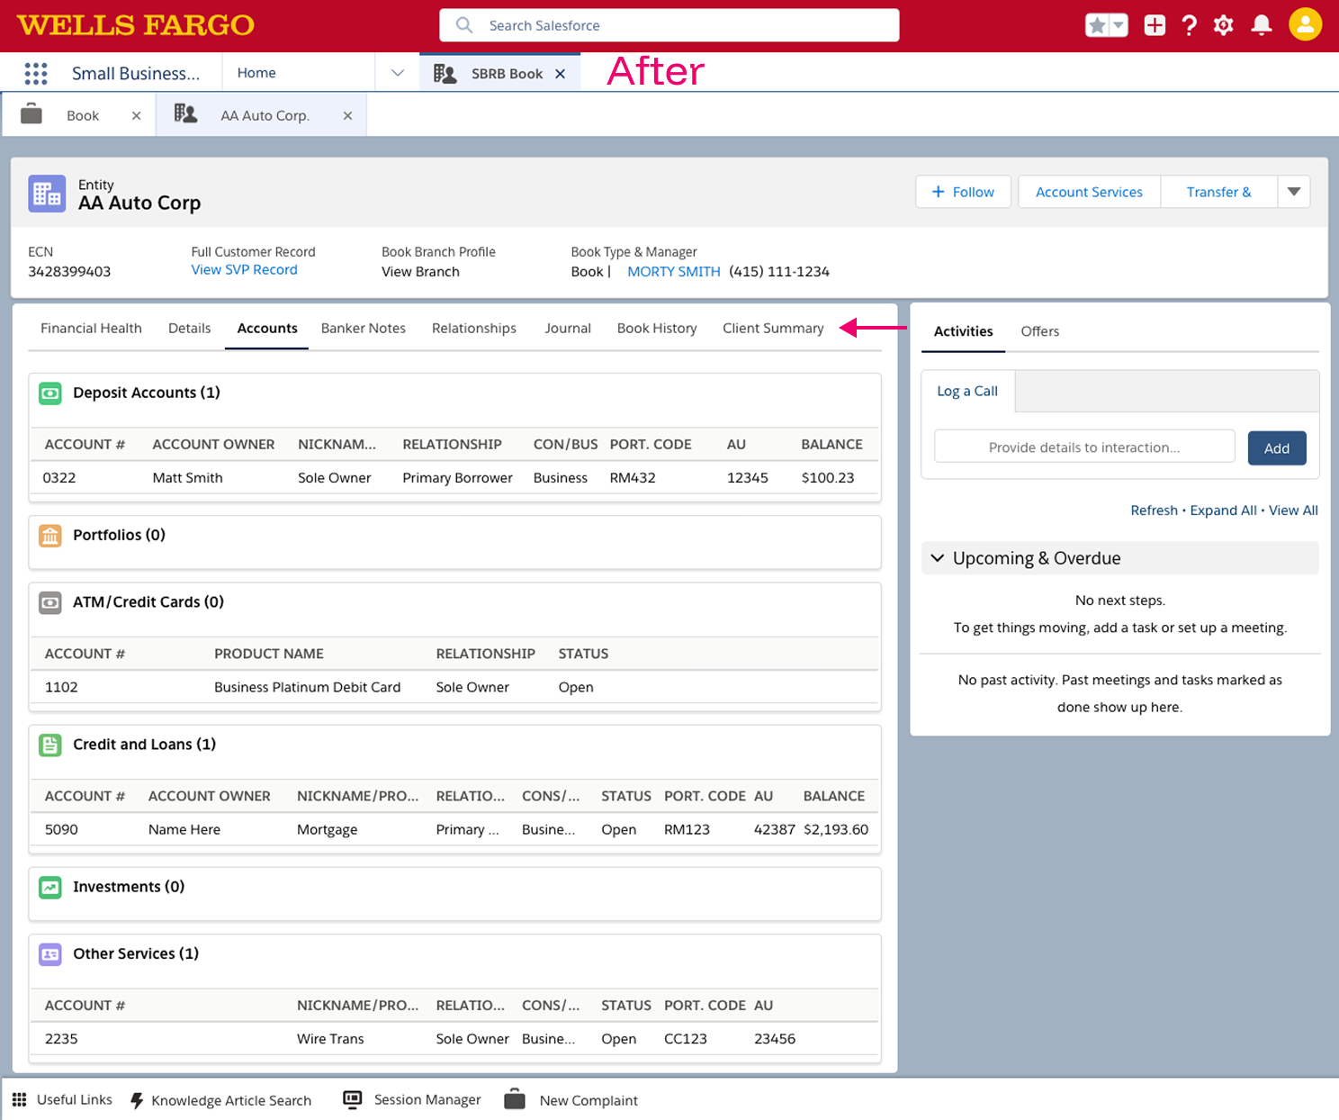Click the Investments chart icon
The image size is (1339, 1120).
point(50,887)
